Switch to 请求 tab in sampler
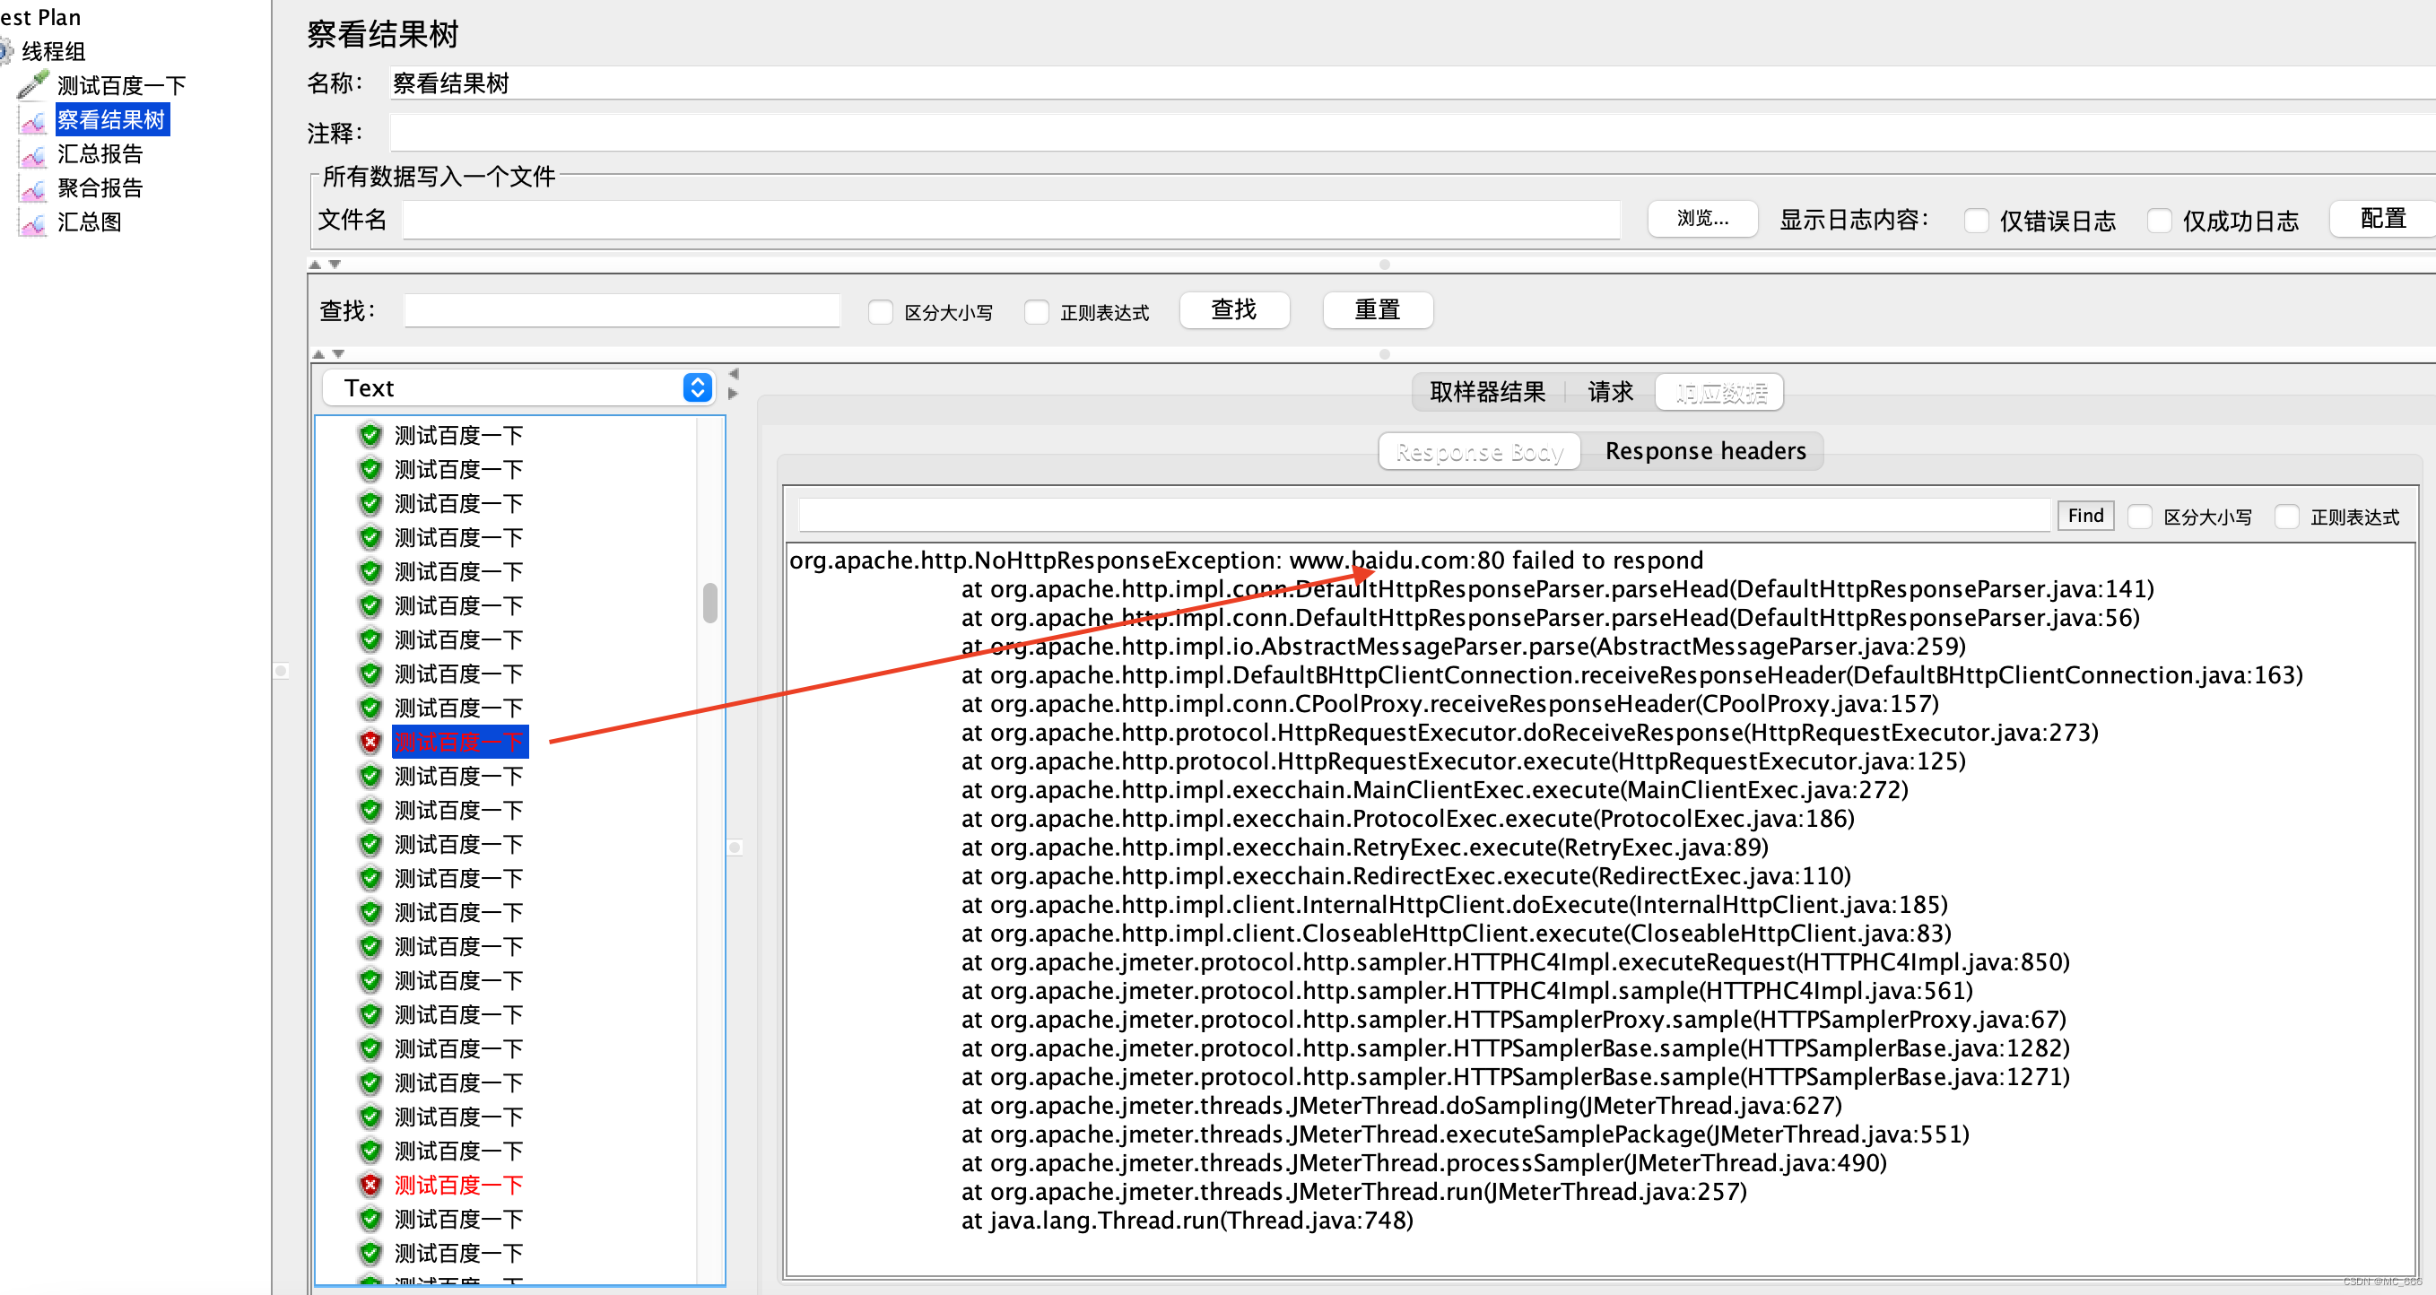 tap(1611, 391)
